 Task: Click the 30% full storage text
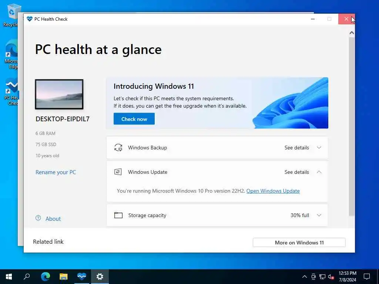click(x=300, y=215)
